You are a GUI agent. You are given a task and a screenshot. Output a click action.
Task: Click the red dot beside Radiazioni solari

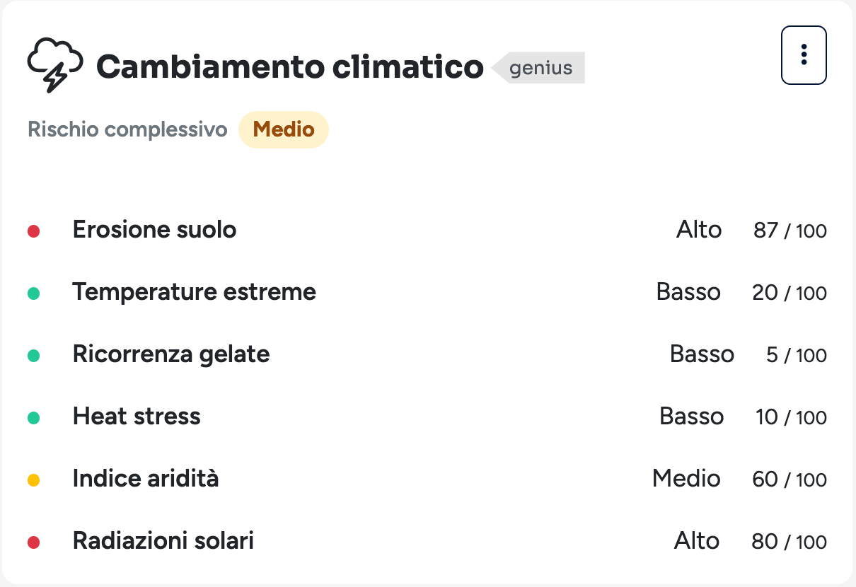point(33,542)
